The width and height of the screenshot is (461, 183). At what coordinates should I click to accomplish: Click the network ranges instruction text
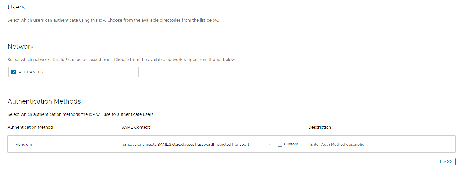(121, 60)
